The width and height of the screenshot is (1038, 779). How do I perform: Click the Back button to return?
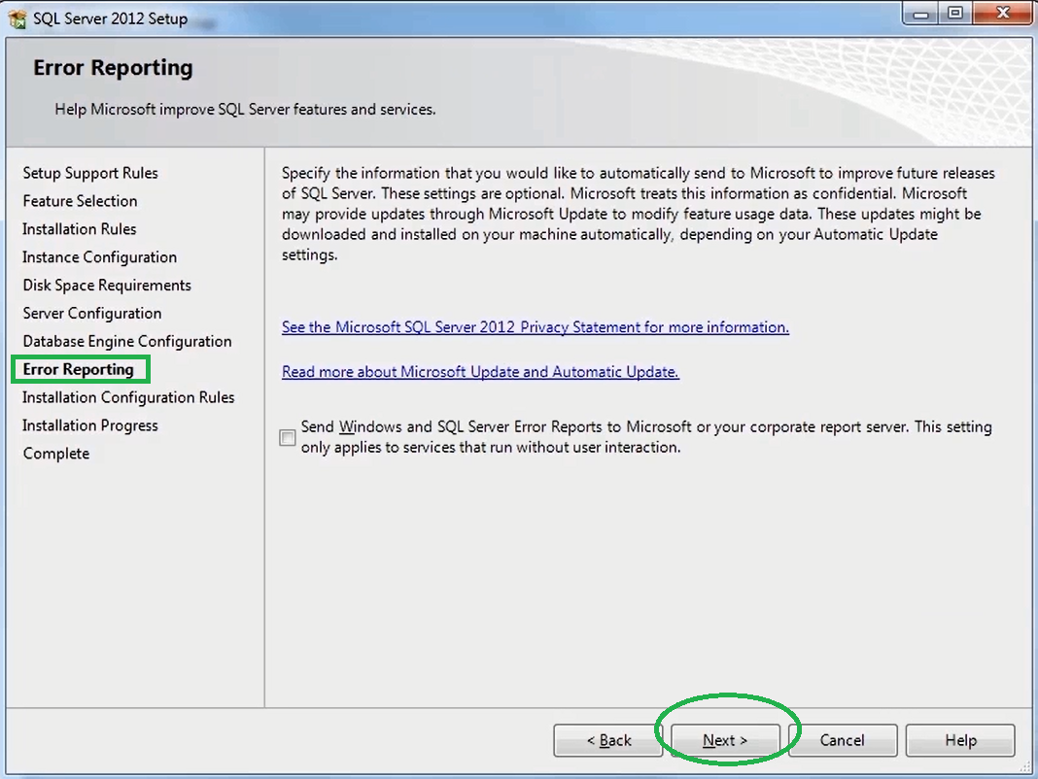pyautogui.click(x=608, y=740)
